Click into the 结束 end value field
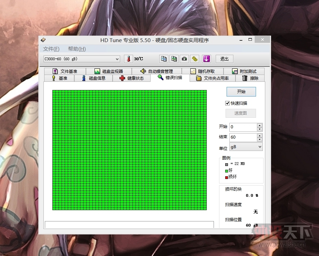The height and width of the screenshot is (256, 319). click(x=243, y=137)
